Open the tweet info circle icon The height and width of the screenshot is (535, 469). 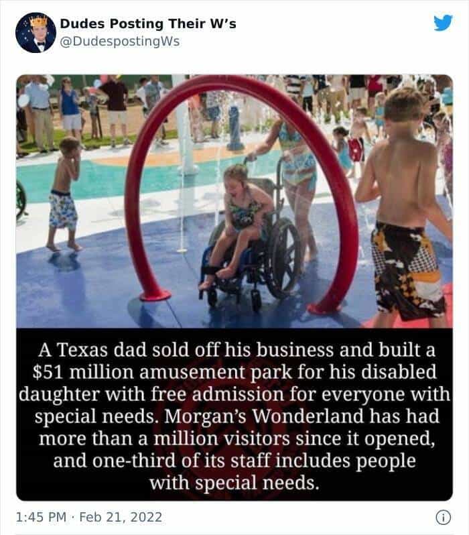(x=443, y=518)
